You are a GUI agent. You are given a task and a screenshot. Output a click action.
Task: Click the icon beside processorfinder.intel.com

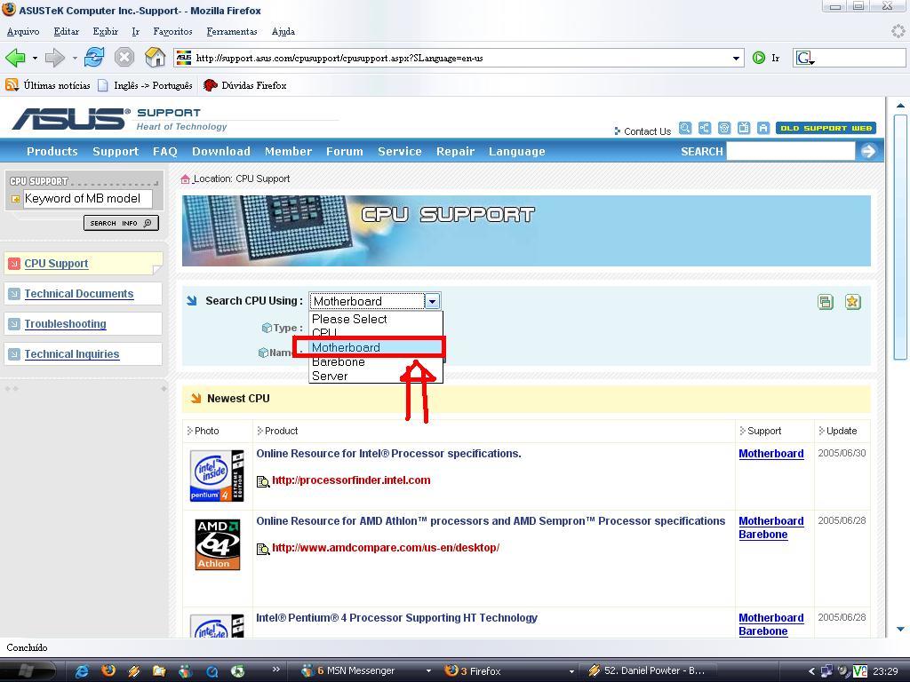pyautogui.click(x=263, y=481)
